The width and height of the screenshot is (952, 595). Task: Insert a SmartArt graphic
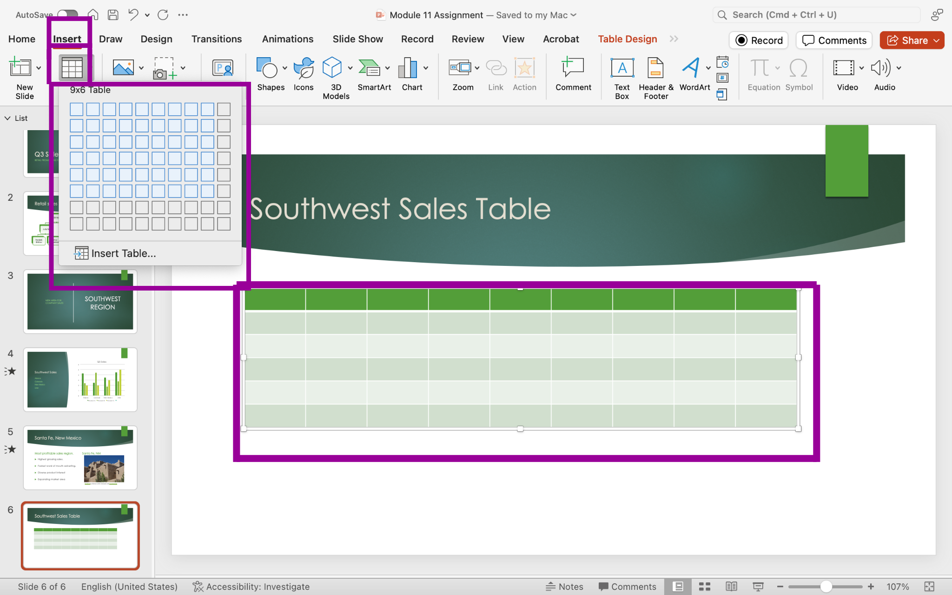(370, 68)
